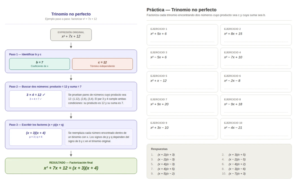This screenshot has width=294, height=181.
Task: Click the Ejercicio 8 card x² − 9x + 18
Action: (x=256, y=105)
